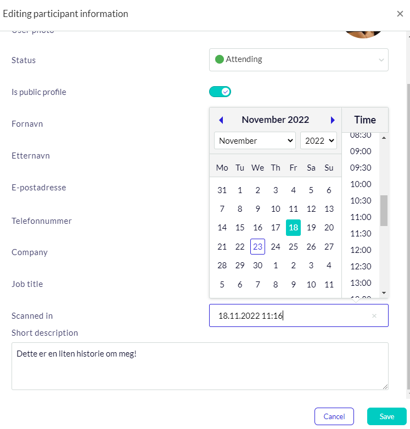This screenshot has width=410, height=429.
Task: Close the editing participant dialog
Action: (x=400, y=14)
